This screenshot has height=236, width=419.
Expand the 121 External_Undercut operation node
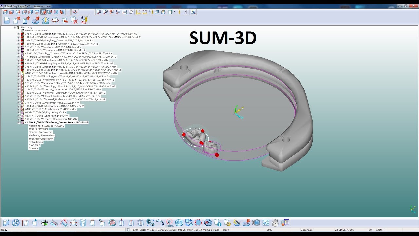pos(19,89)
